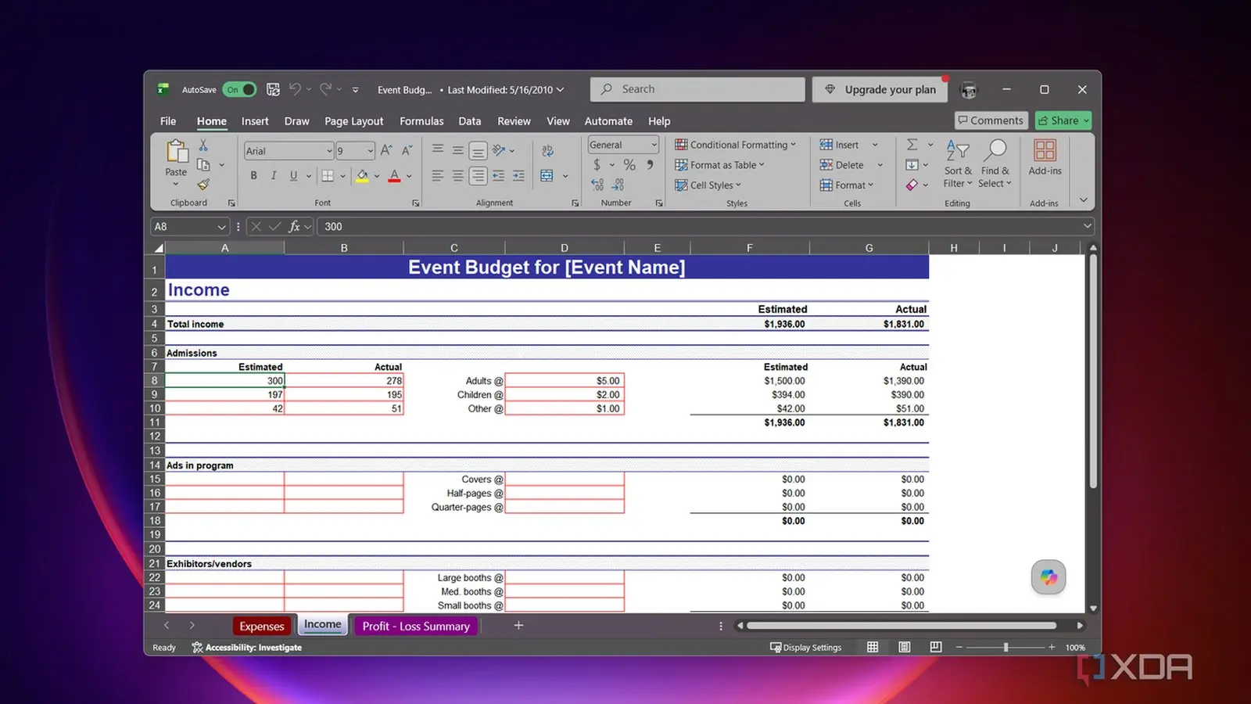Click the add new sheet plus button

coord(518,625)
